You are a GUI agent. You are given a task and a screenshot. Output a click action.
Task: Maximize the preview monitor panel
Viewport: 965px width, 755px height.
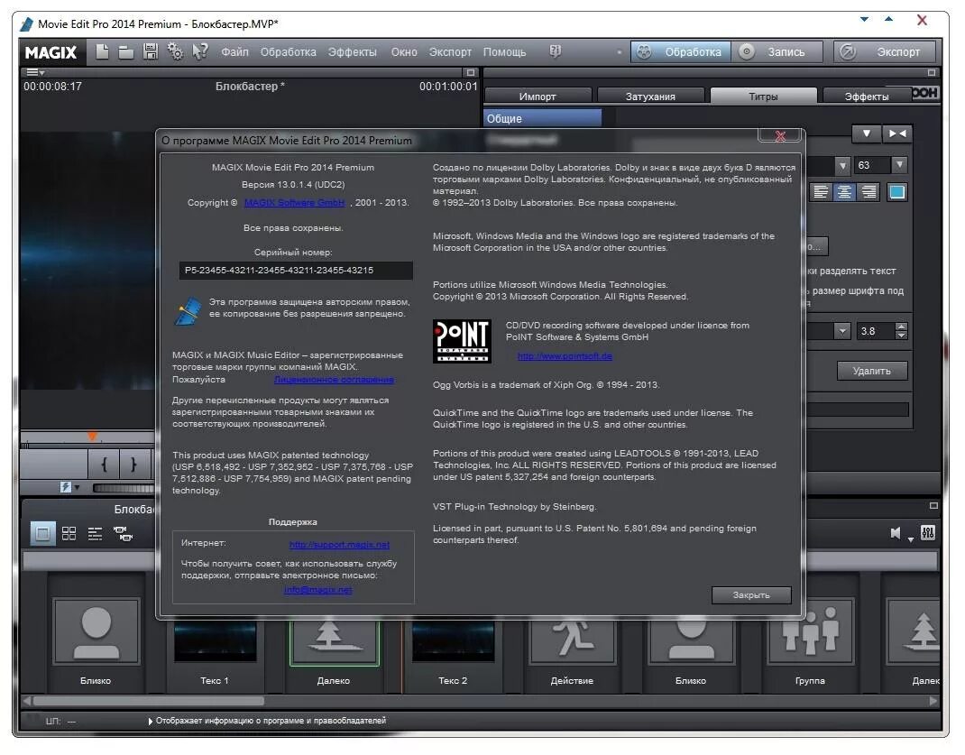(x=470, y=72)
